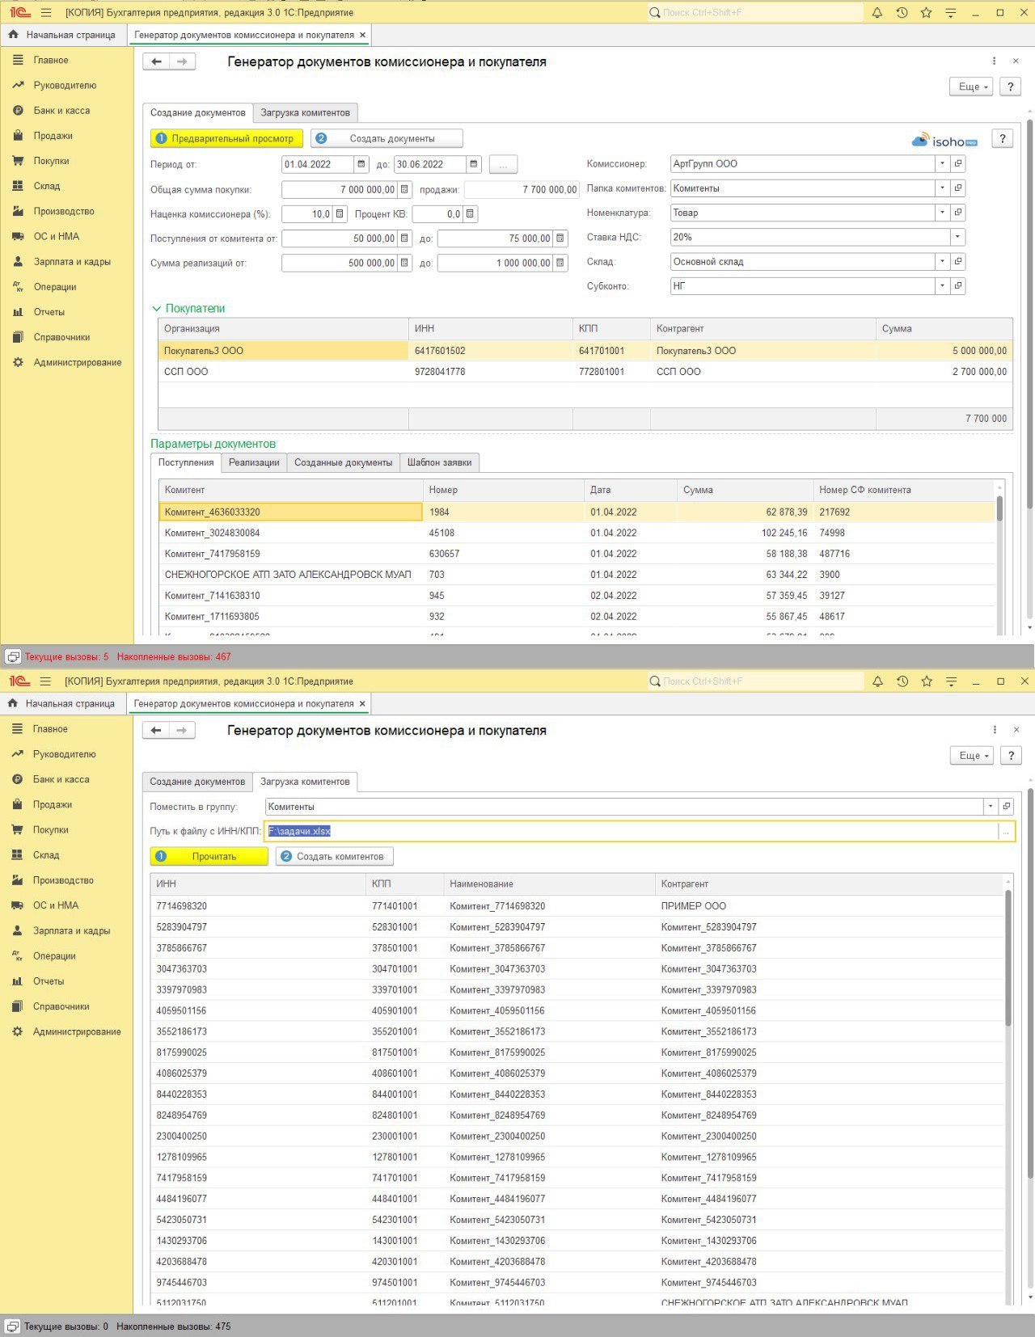Open Еще menu in bottom window
The height and width of the screenshot is (1337, 1035).
tap(972, 755)
